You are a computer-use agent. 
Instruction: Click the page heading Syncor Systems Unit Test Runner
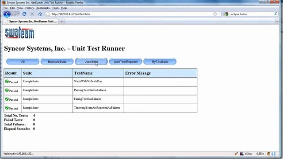point(65,48)
